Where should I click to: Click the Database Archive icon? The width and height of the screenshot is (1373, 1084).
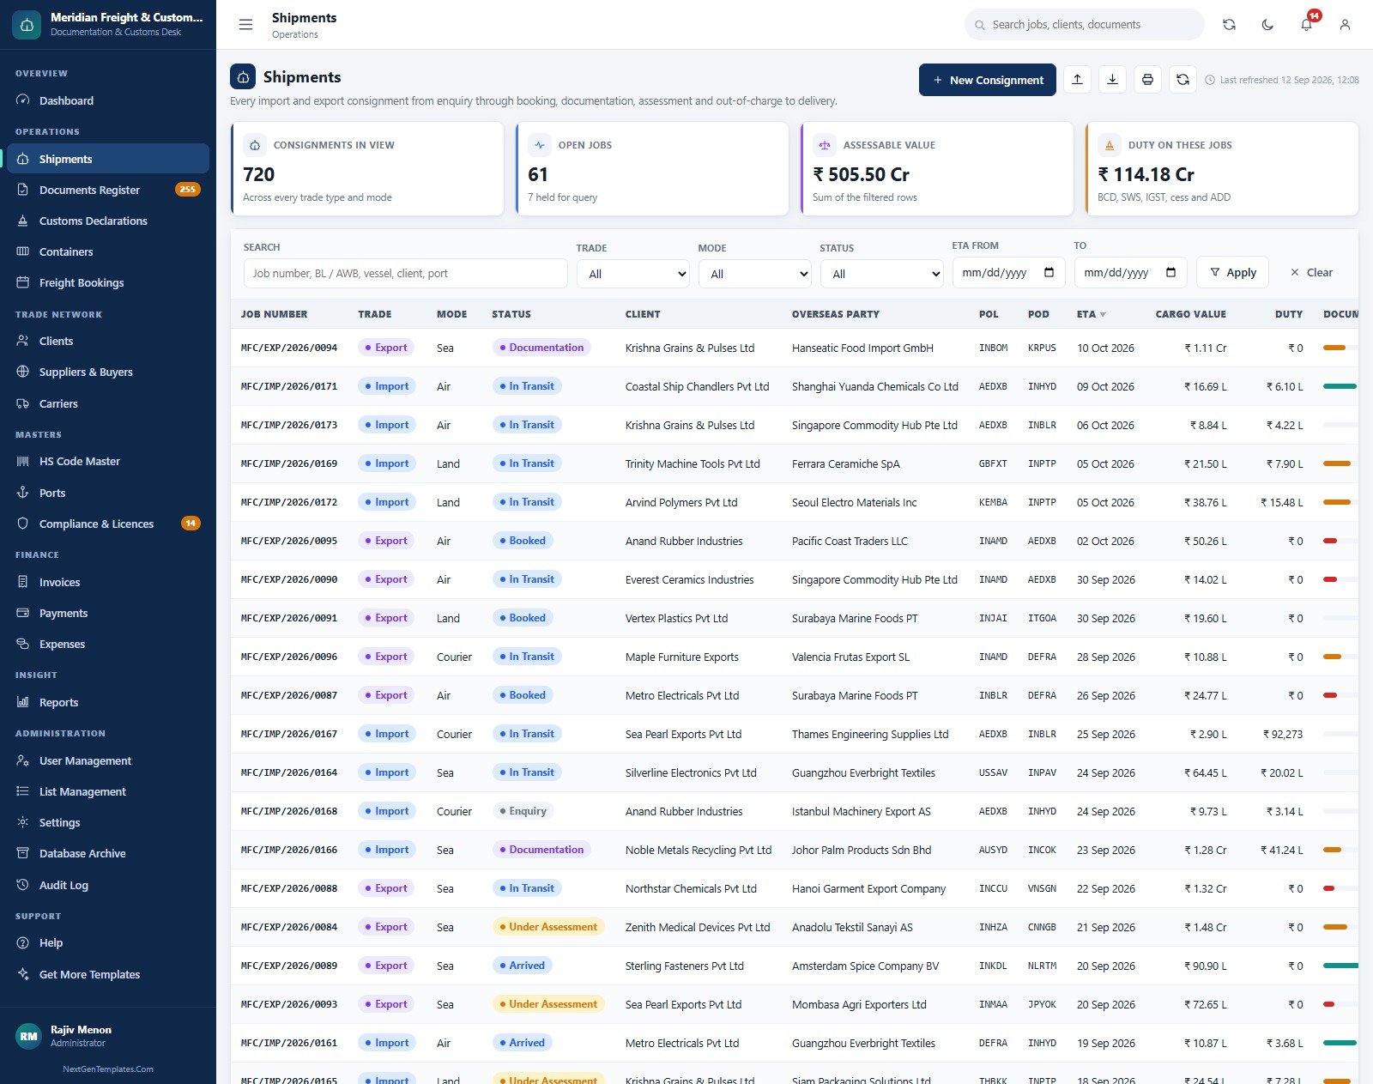(x=23, y=853)
